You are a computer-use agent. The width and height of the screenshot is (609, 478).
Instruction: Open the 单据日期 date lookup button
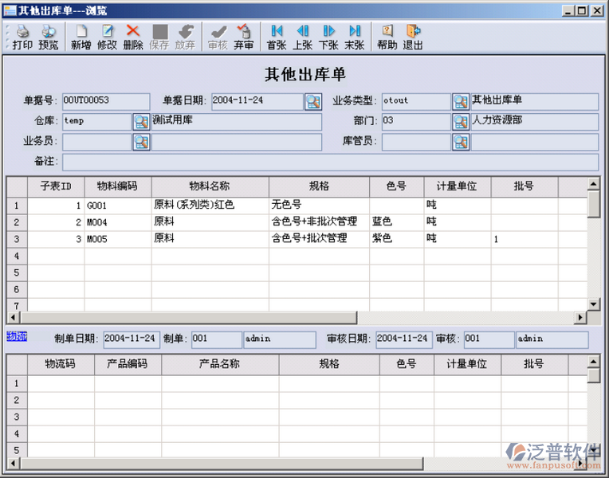pyautogui.click(x=313, y=101)
